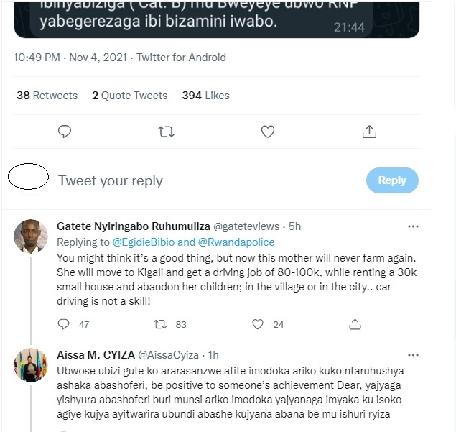This screenshot has height=432, width=456.
Task: Open the @Rwandapolice mention link
Action: [236, 242]
